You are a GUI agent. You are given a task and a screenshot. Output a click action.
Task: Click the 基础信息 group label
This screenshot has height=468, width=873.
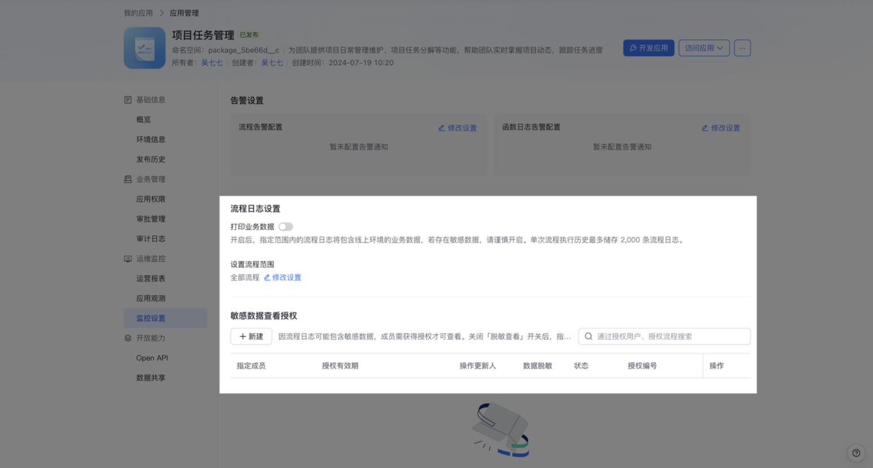tap(151, 100)
